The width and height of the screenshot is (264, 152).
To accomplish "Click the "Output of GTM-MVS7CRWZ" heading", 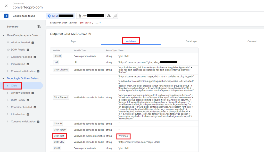I will 69,34.
